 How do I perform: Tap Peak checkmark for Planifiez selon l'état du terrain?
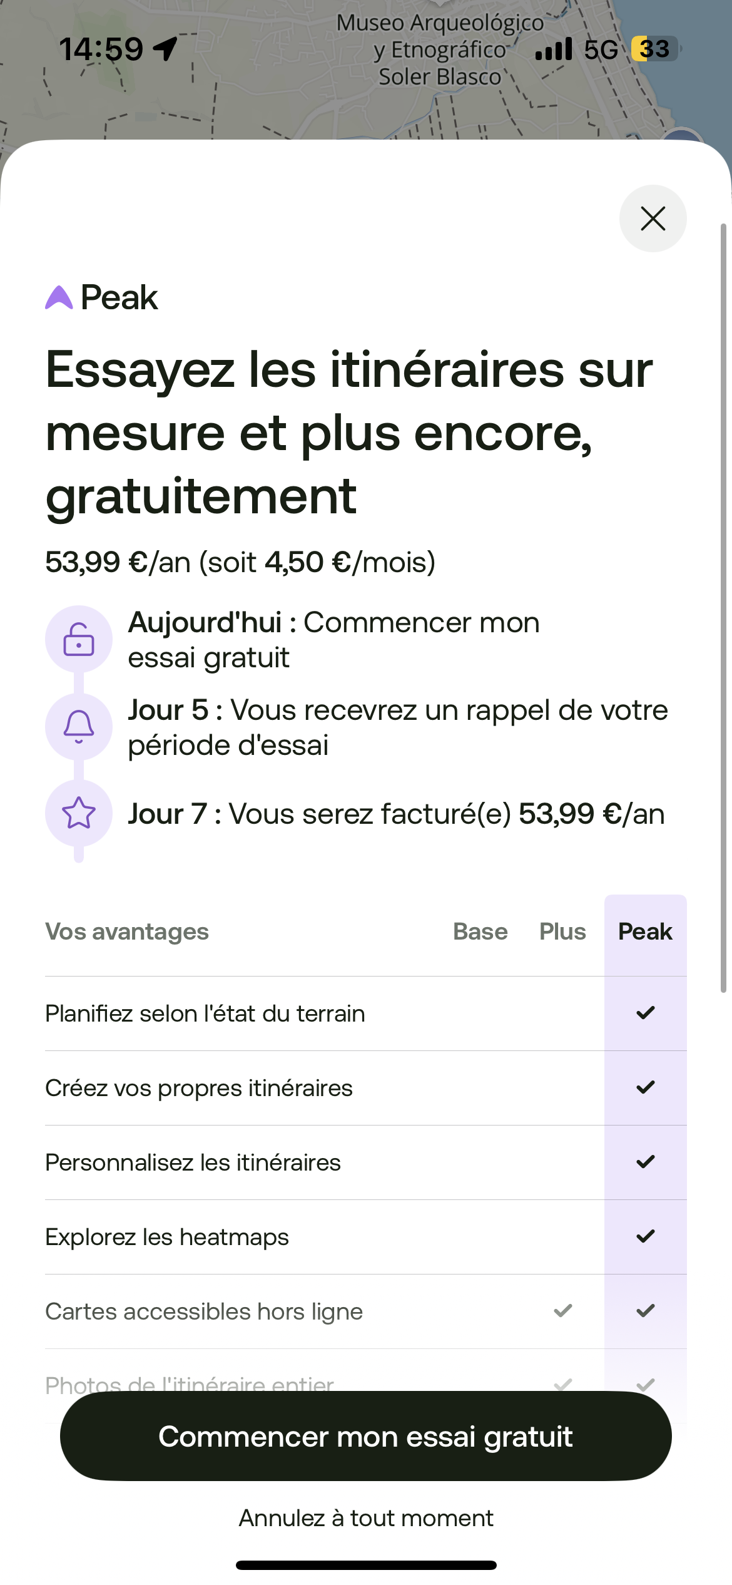point(645,1013)
